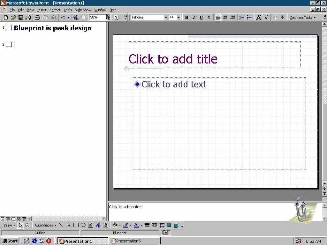The width and height of the screenshot is (327, 245).
Task: Click the Print printer icon
Action: point(37,18)
